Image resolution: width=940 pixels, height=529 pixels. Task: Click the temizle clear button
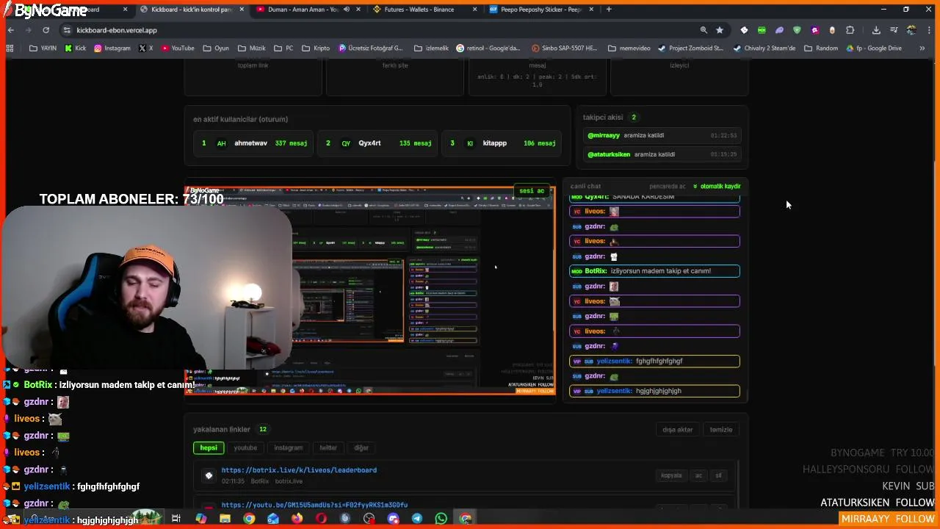[720, 430]
